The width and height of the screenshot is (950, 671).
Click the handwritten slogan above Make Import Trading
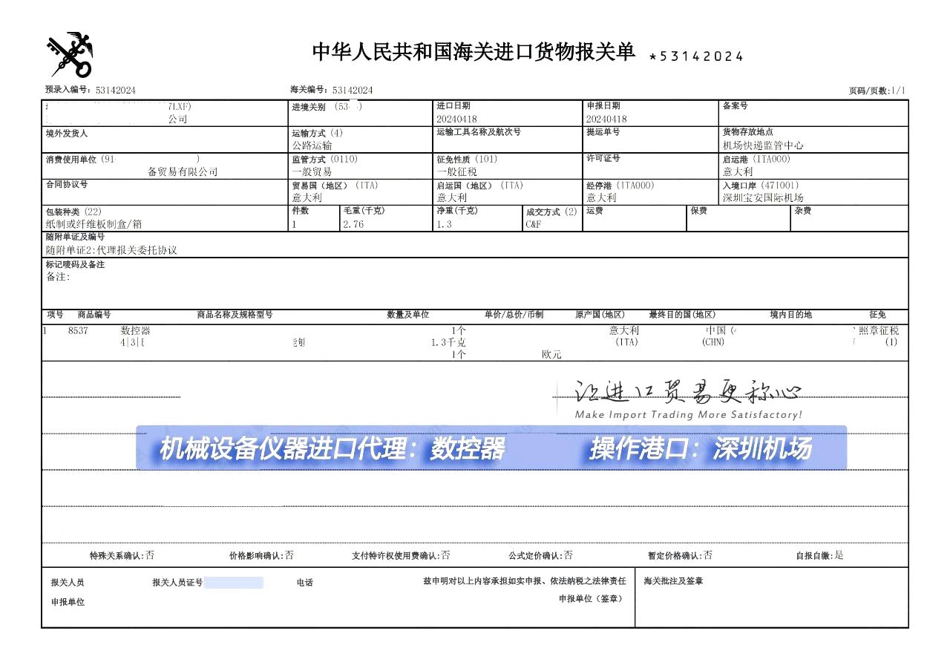[x=687, y=392]
